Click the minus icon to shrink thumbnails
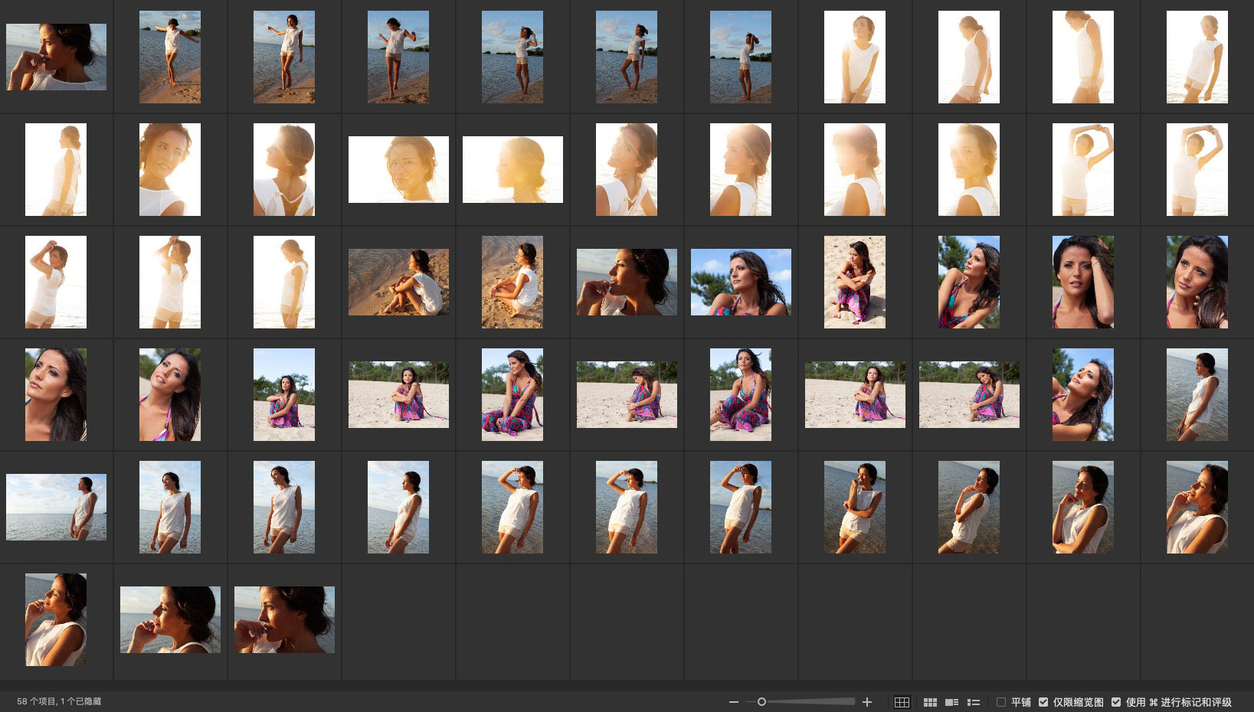This screenshot has height=712, width=1254. (x=733, y=702)
